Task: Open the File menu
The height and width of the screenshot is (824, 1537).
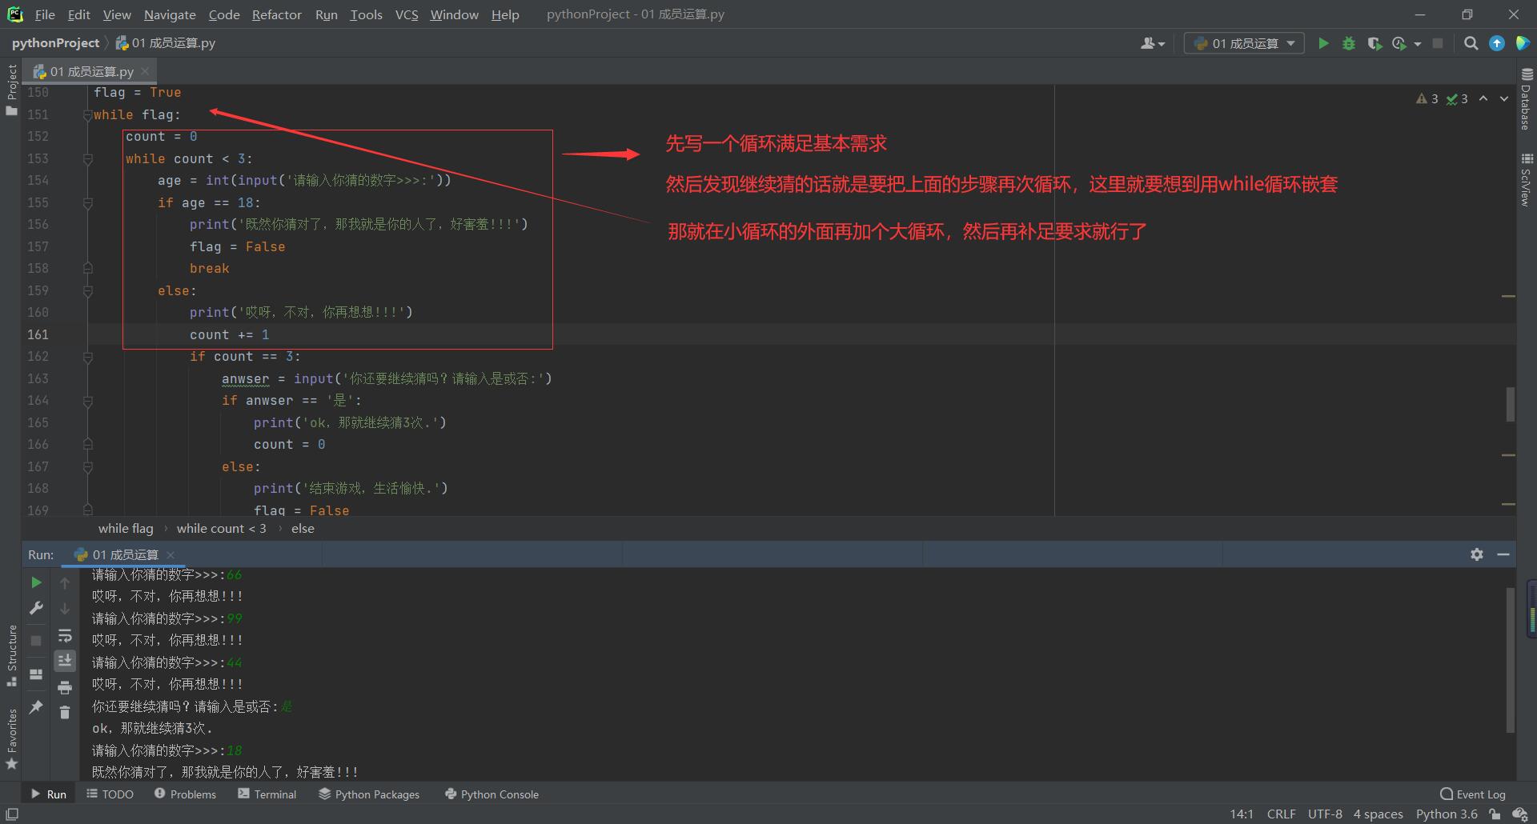Action: (45, 14)
